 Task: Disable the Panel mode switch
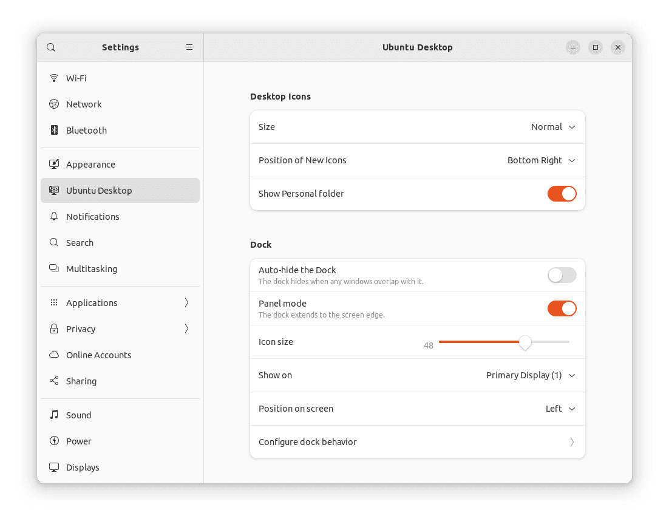tap(562, 308)
